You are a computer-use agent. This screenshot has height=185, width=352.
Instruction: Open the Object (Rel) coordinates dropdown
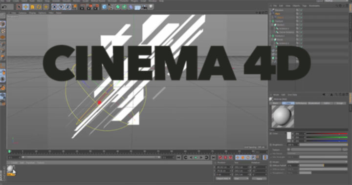(223, 179)
